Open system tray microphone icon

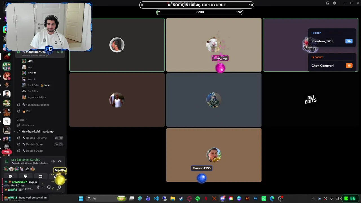point(331,198)
